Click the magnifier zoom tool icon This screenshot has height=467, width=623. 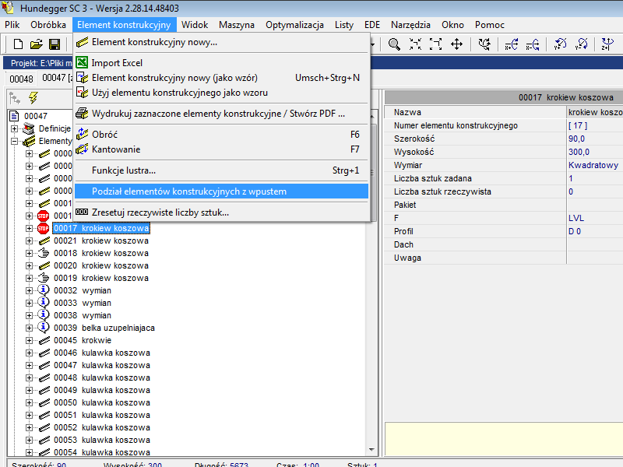(395, 44)
